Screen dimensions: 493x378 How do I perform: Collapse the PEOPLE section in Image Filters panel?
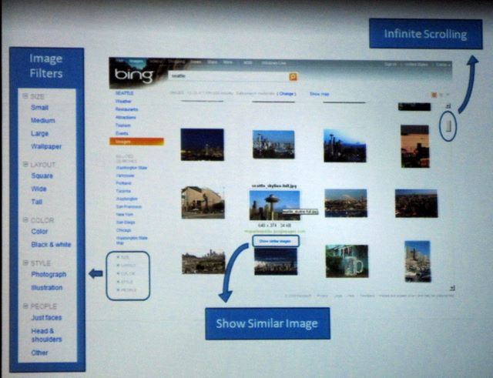point(25,306)
